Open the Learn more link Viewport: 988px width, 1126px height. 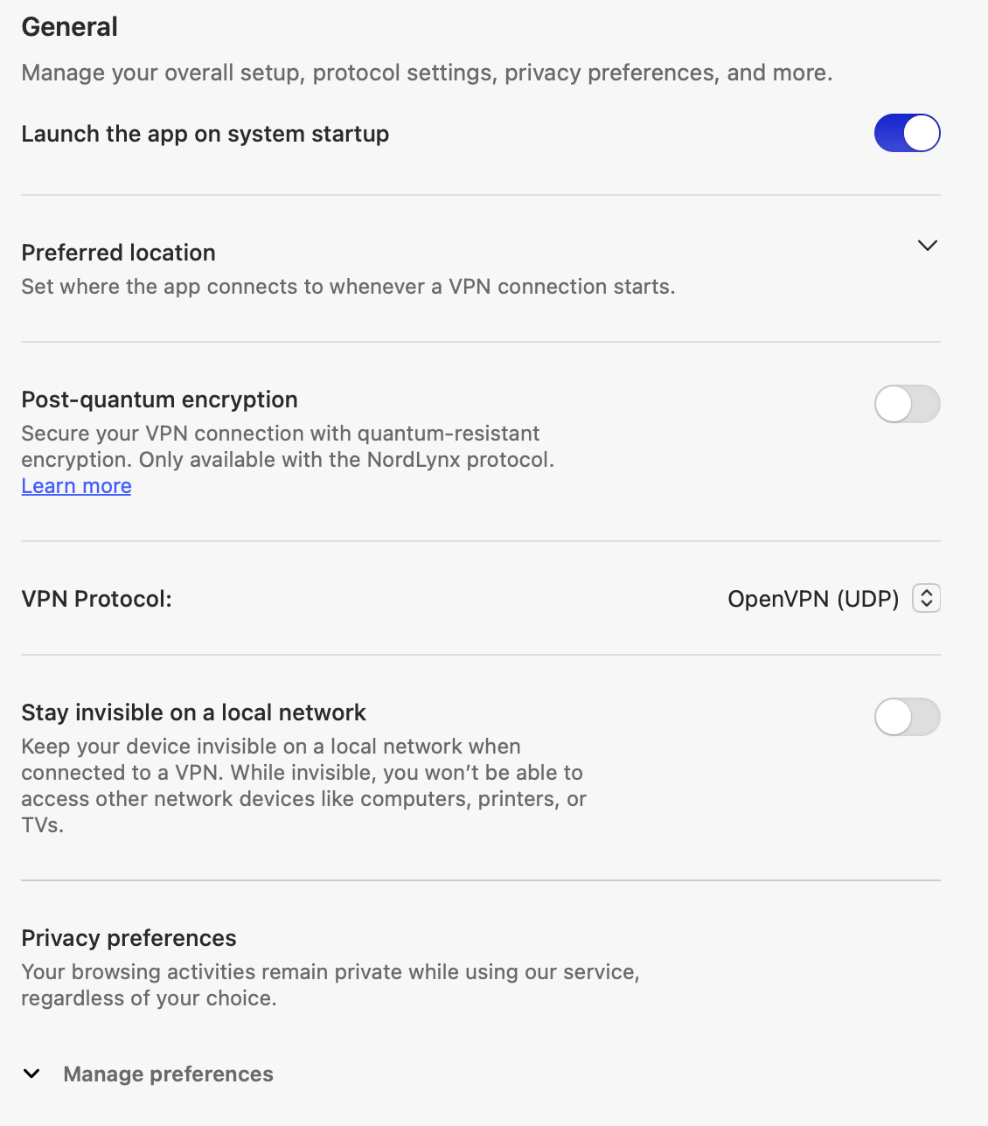click(x=76, y=485)
